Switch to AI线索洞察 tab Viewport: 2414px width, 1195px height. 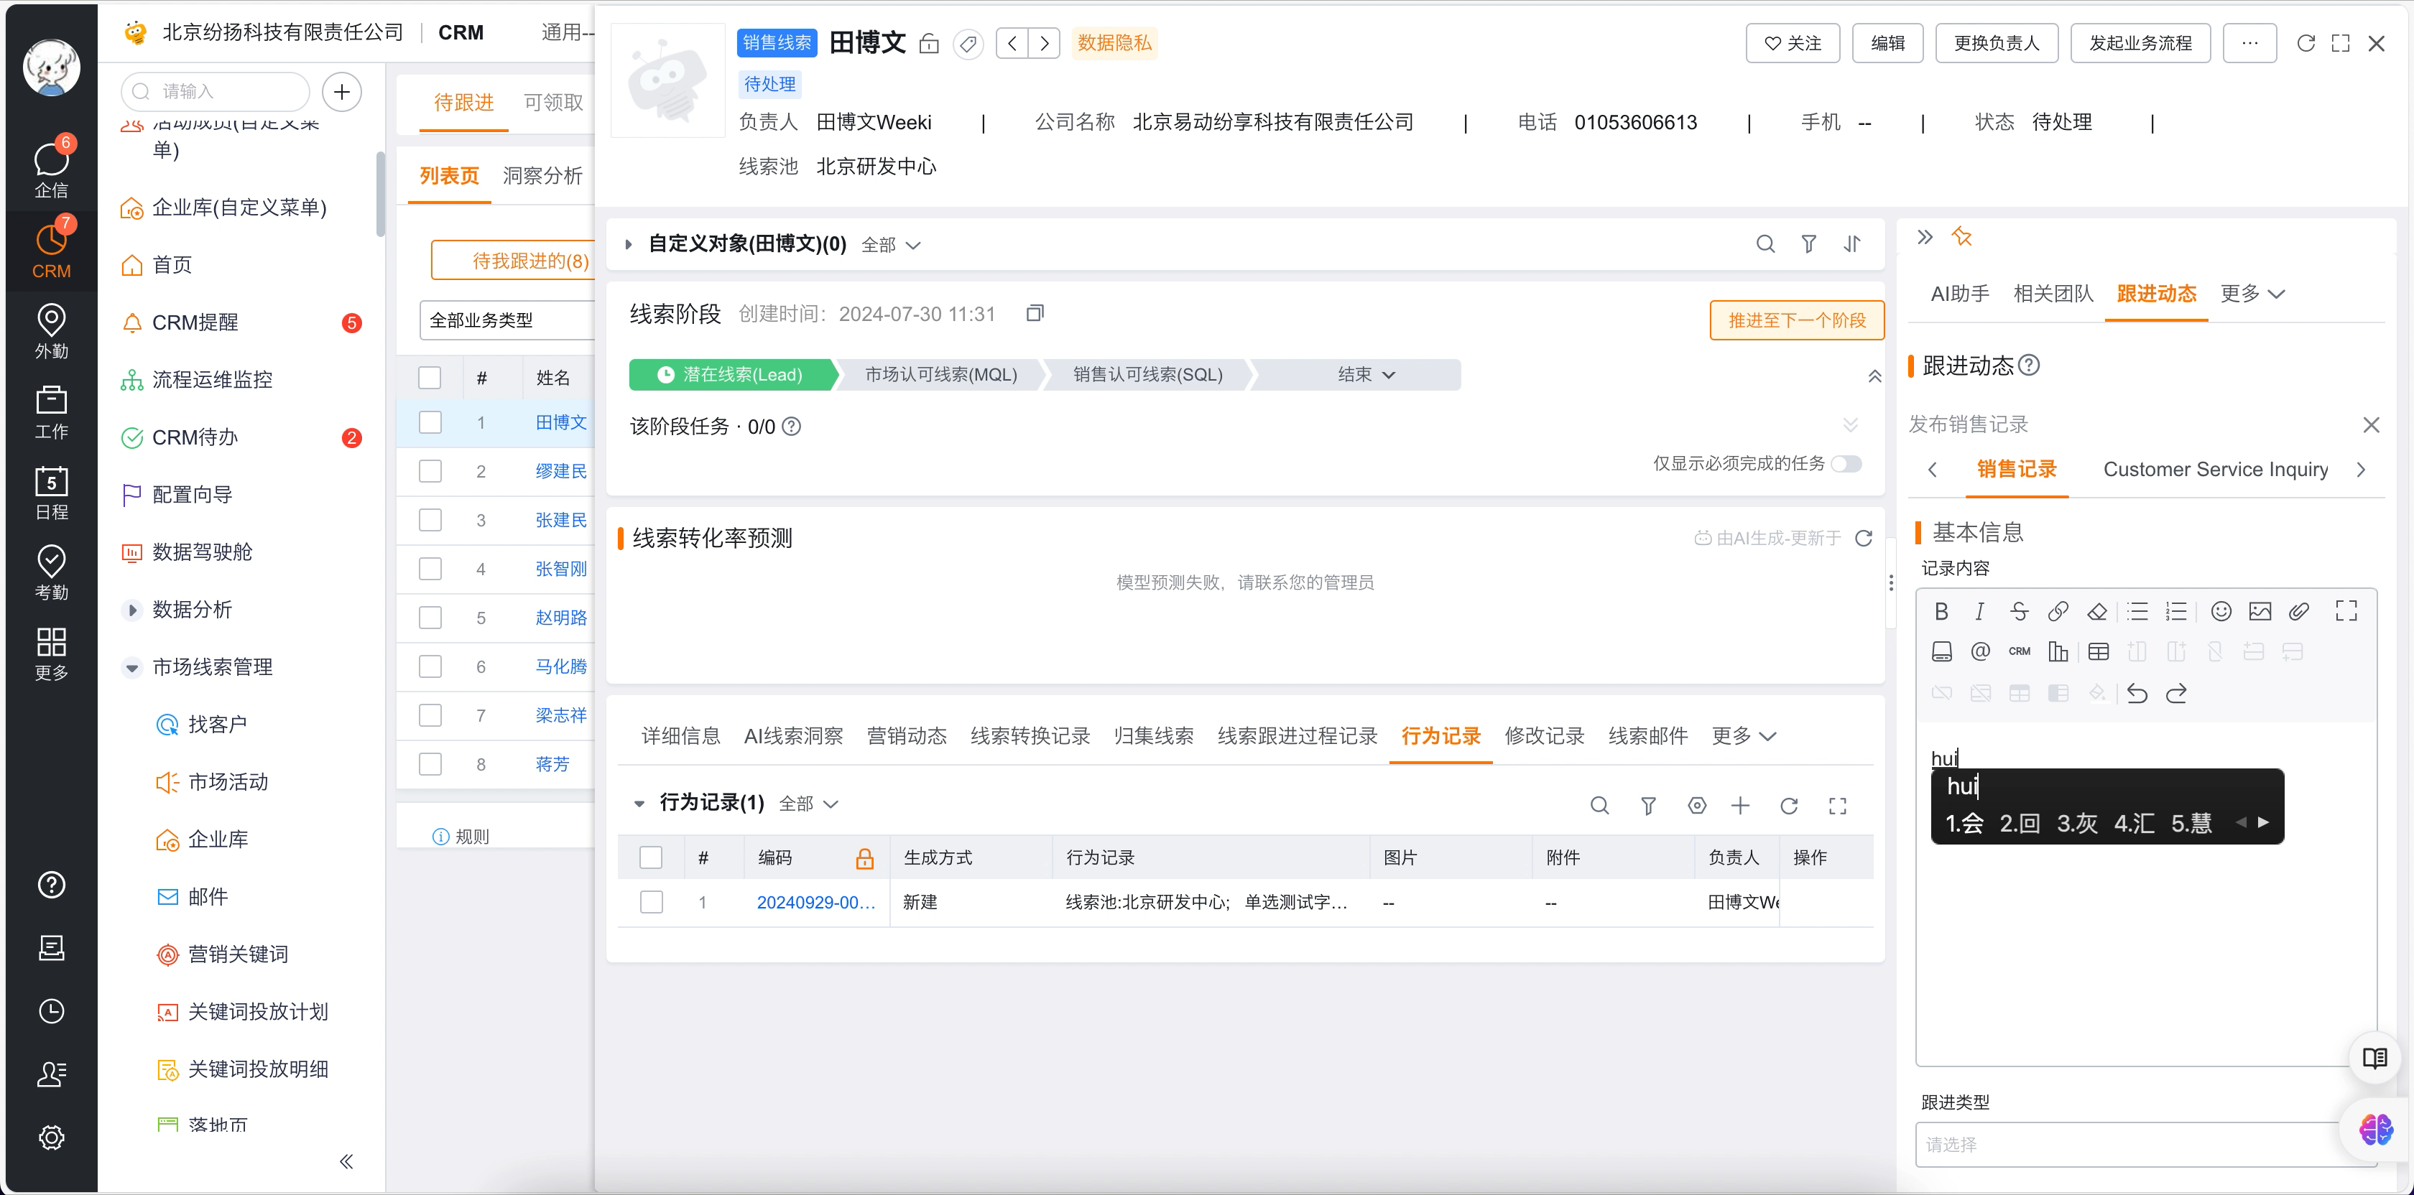click(x=792, y=736)
